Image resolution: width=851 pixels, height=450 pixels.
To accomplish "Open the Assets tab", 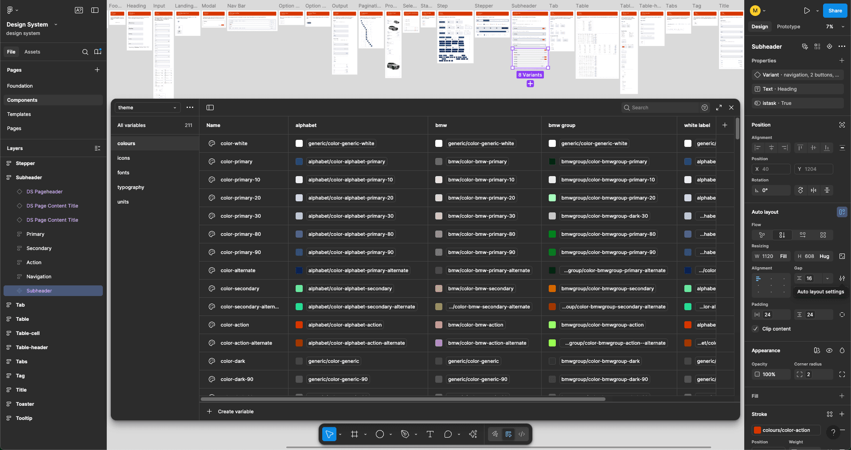I will 32,52.
